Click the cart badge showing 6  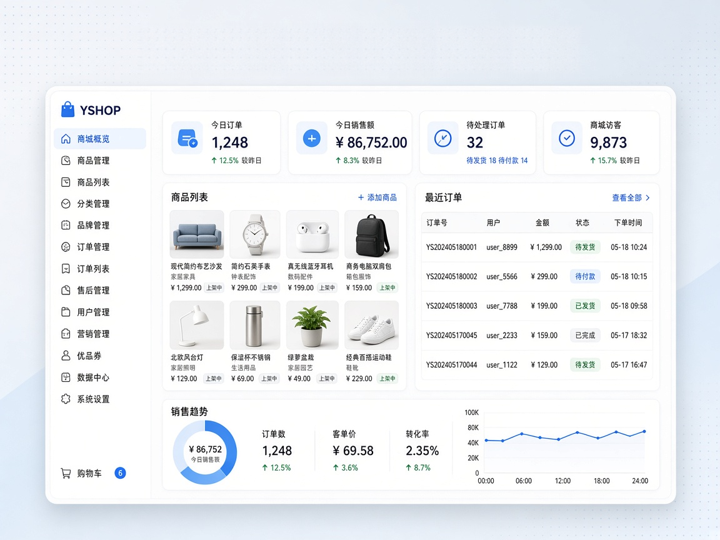click(x=120, y=473)
